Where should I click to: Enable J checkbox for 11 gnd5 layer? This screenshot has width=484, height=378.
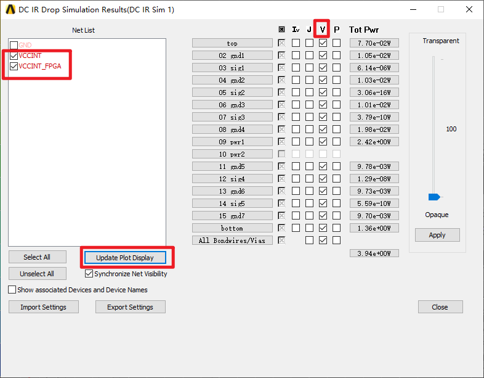tap(309, 166)
